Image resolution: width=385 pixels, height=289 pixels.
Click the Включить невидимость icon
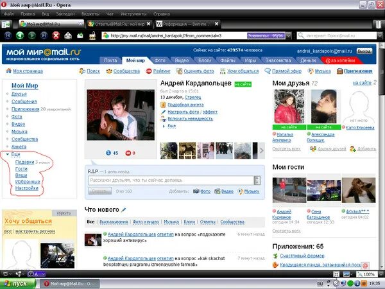pos(163,119)
